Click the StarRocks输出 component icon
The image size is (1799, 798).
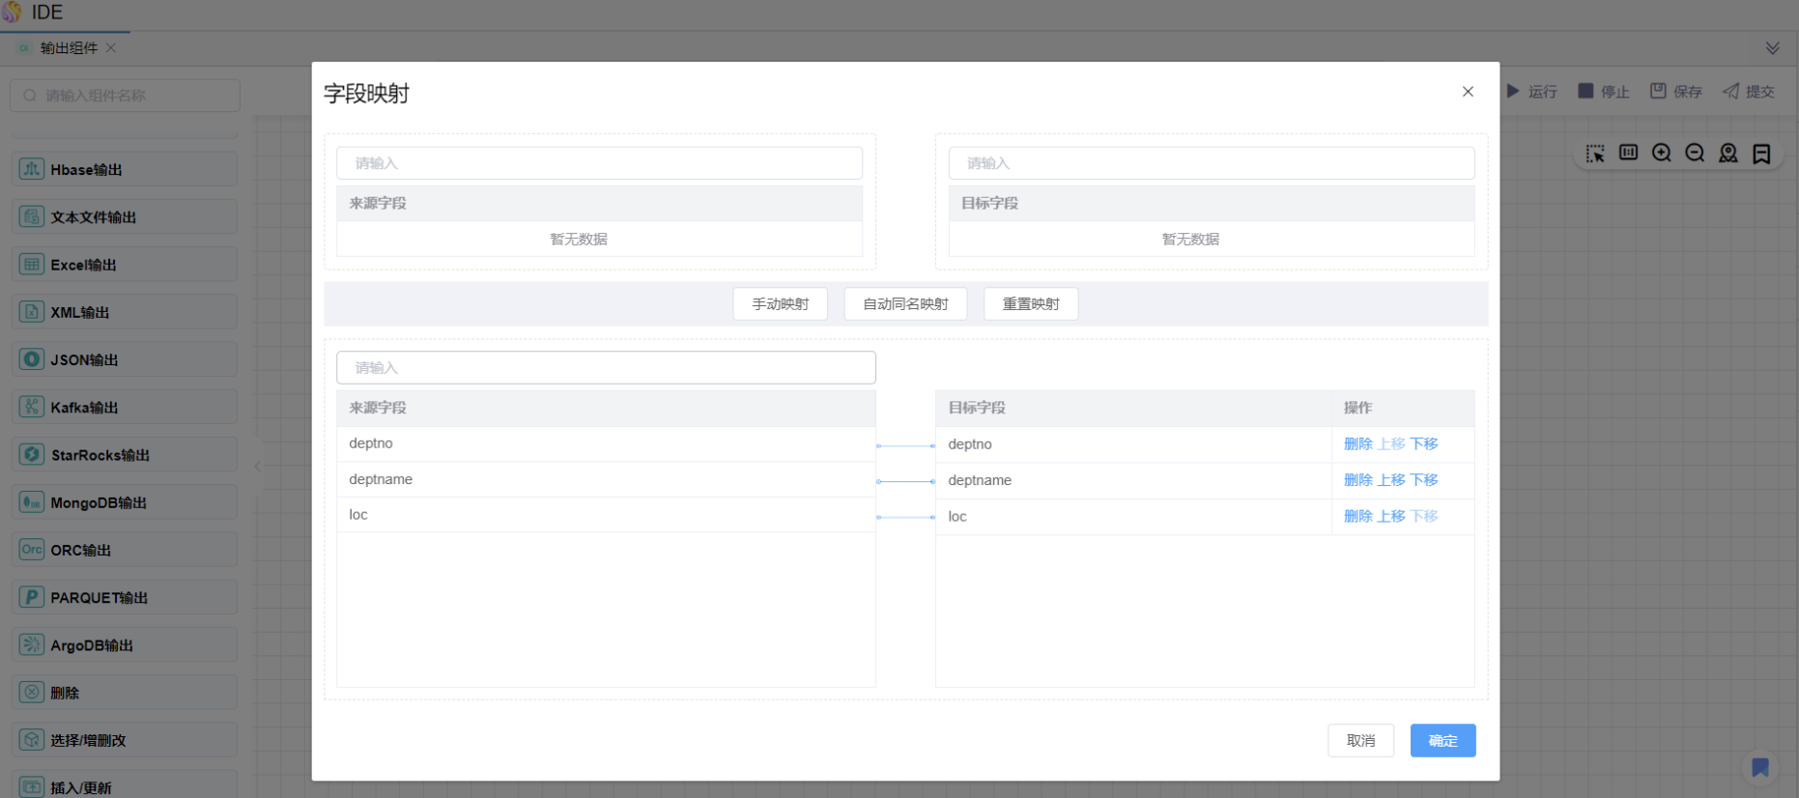(32, 455)
